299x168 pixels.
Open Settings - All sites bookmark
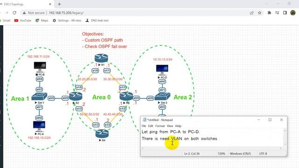[67, 21]
